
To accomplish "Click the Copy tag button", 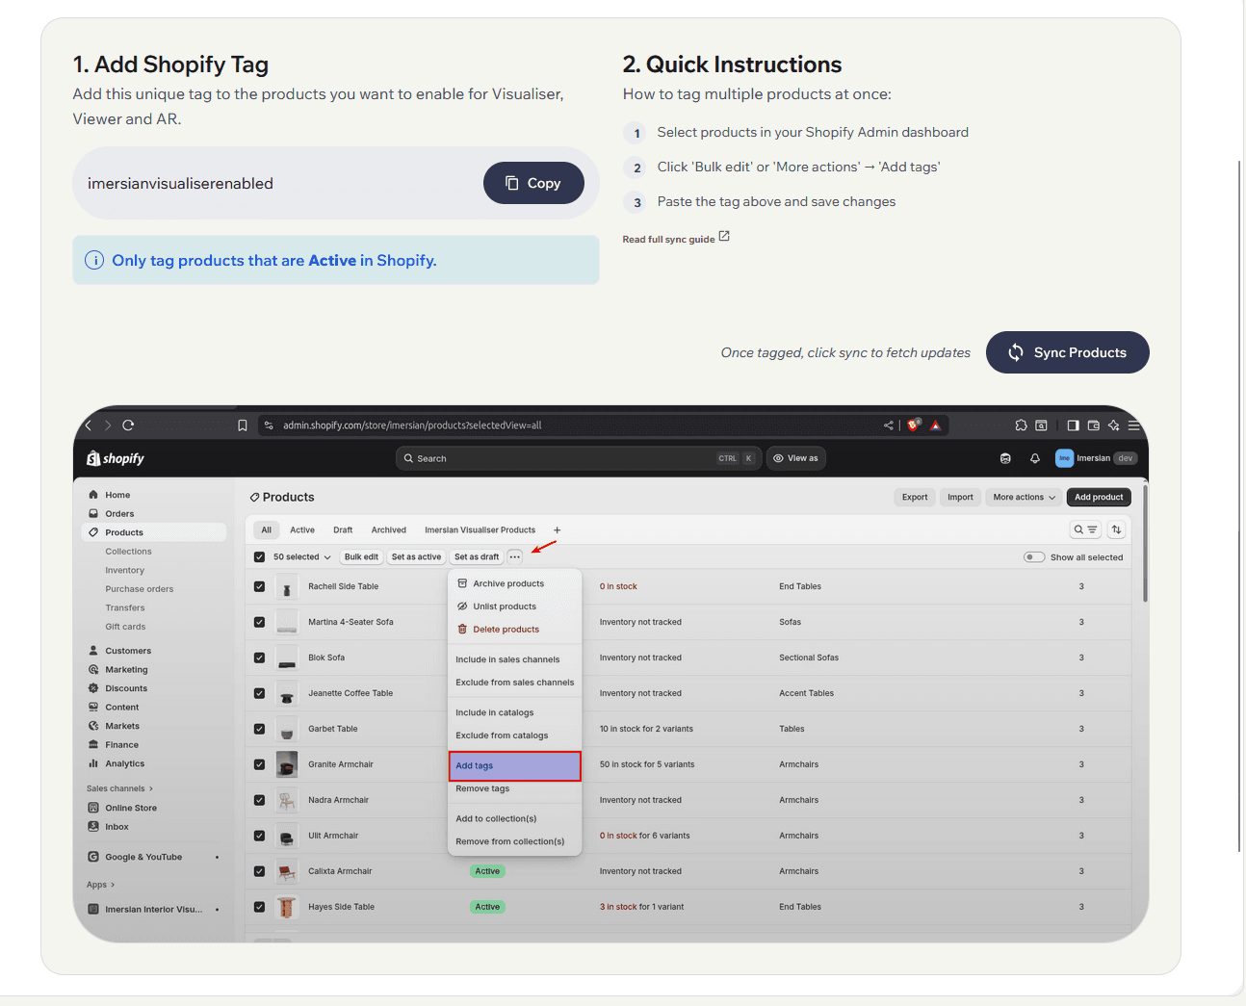I will [x=533, y=183].
